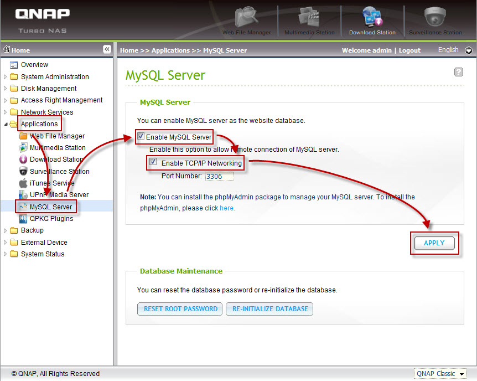
Task: Follow the 'here' phpMyAdmin install link
Action: pyautogui.click(x=227, y=208)
